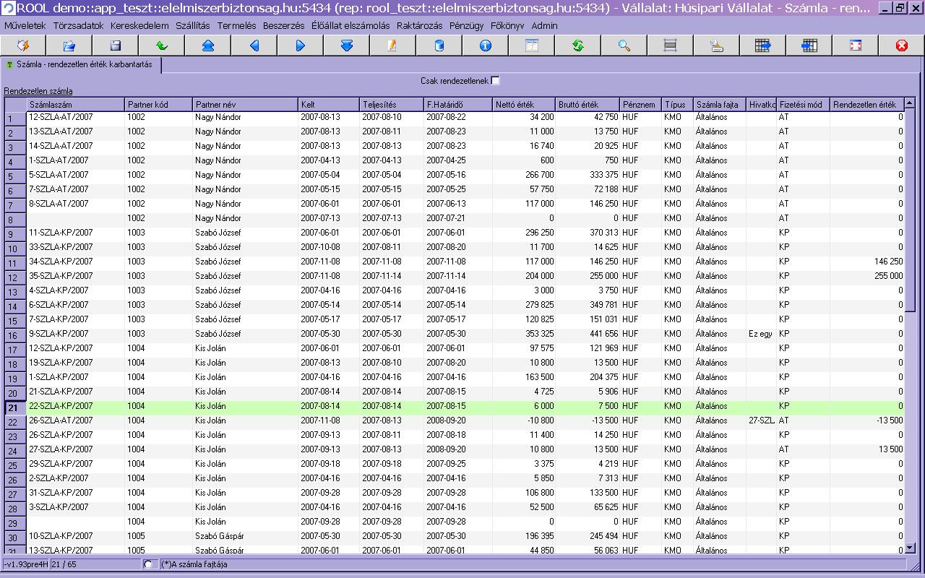This screenshot has width=925, height=578.
Task: Click the floppy disk save icon
Action: point(115,46)
